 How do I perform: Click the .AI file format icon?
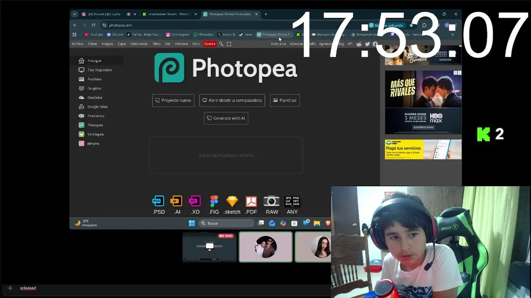(177, 205)
